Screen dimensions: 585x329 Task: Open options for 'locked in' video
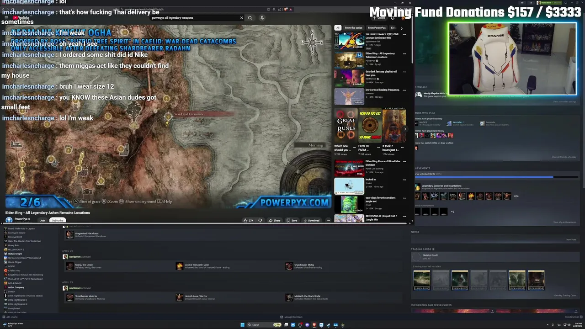404,180
